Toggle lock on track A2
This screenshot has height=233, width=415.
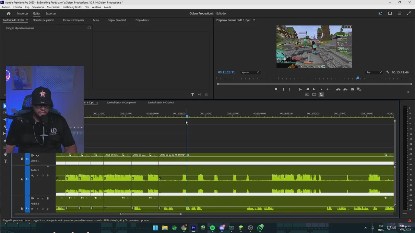point(22,208)
